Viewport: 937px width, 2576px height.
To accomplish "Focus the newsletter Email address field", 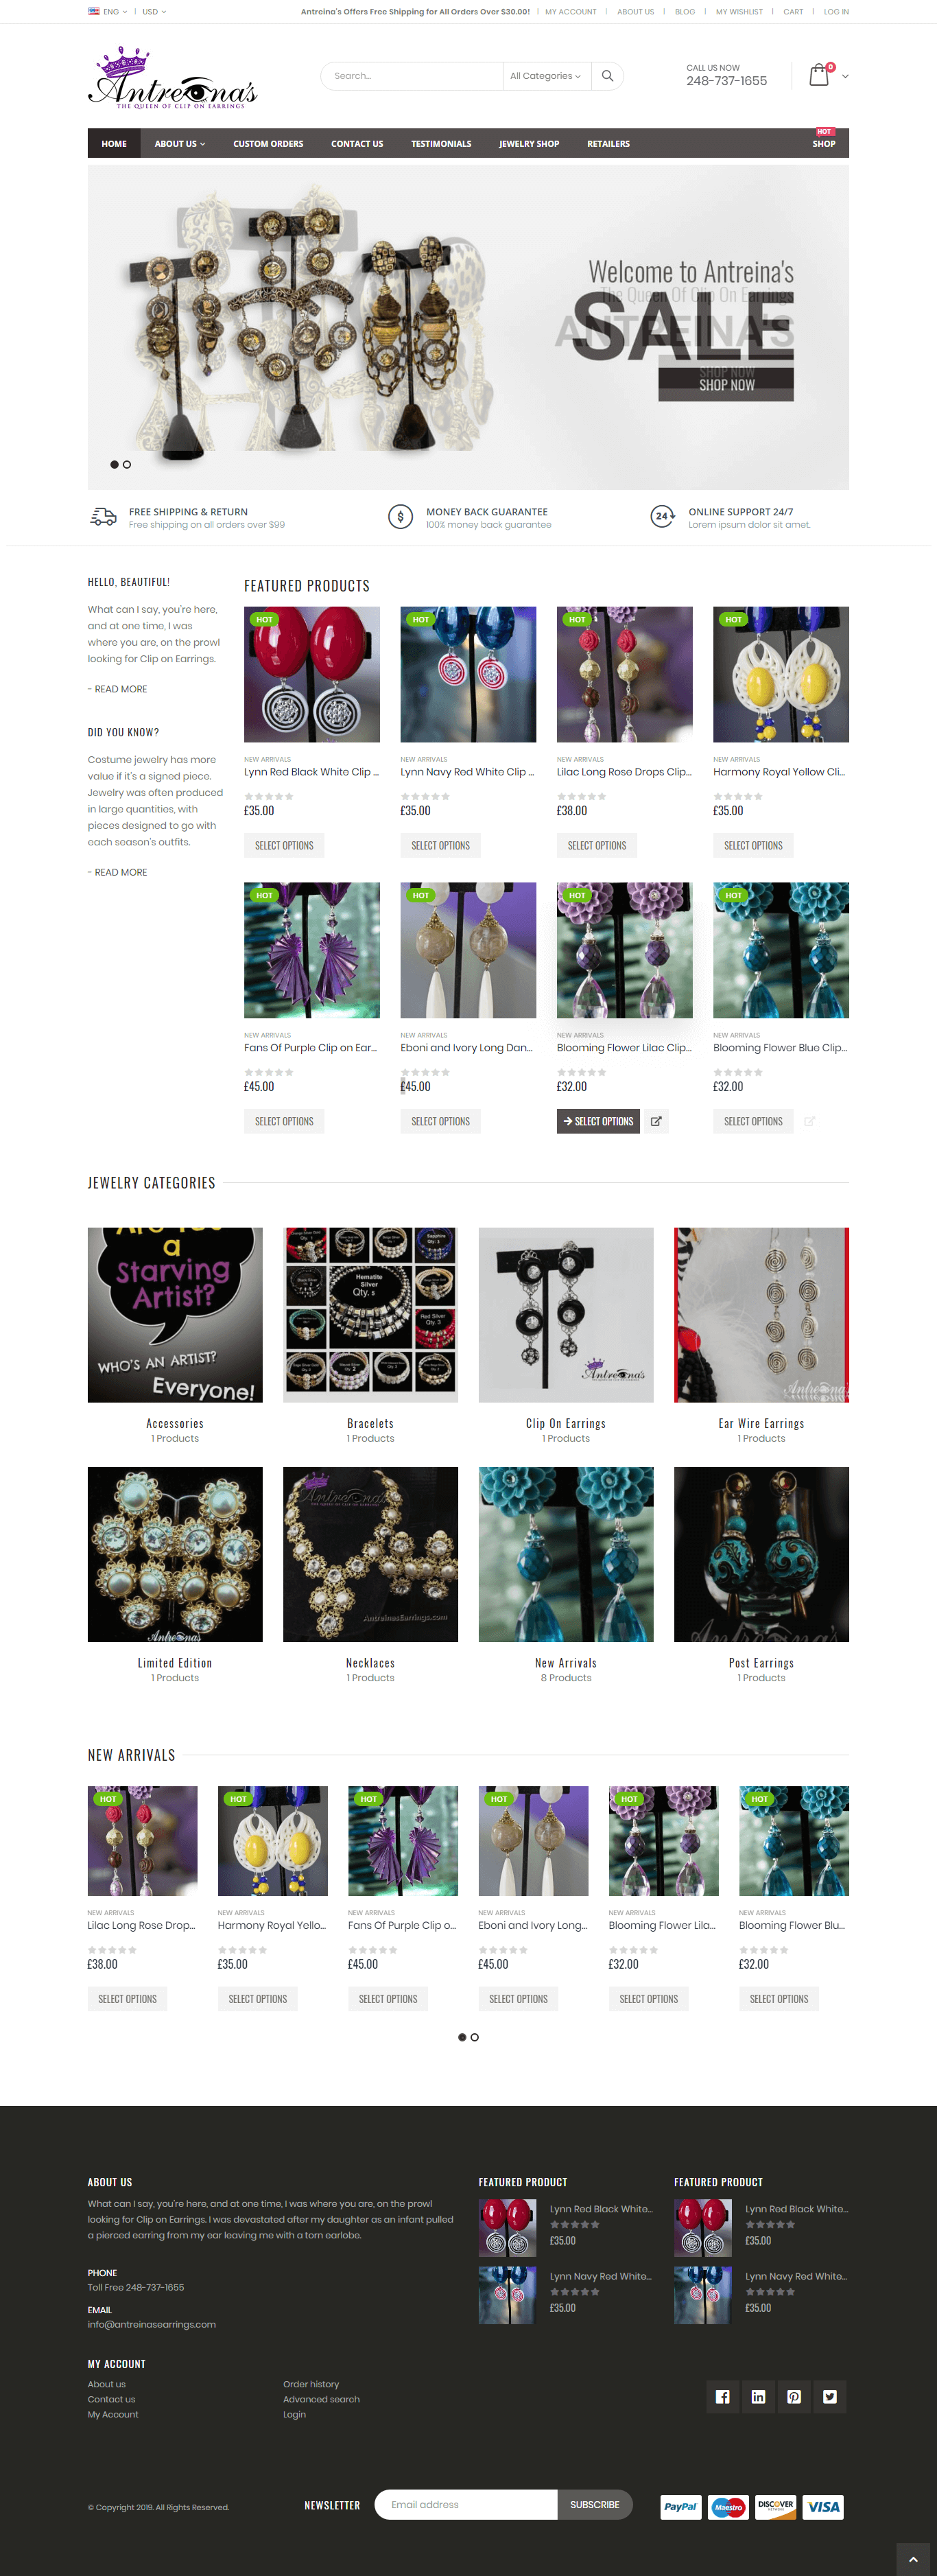I will point(466,2504).
